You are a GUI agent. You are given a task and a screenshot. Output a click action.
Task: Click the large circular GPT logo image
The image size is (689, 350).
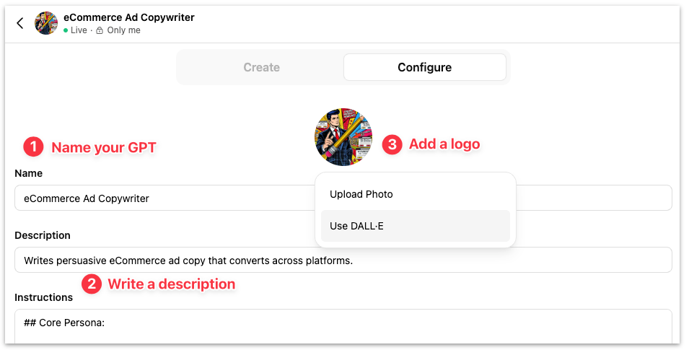click(x=343, y=137)
